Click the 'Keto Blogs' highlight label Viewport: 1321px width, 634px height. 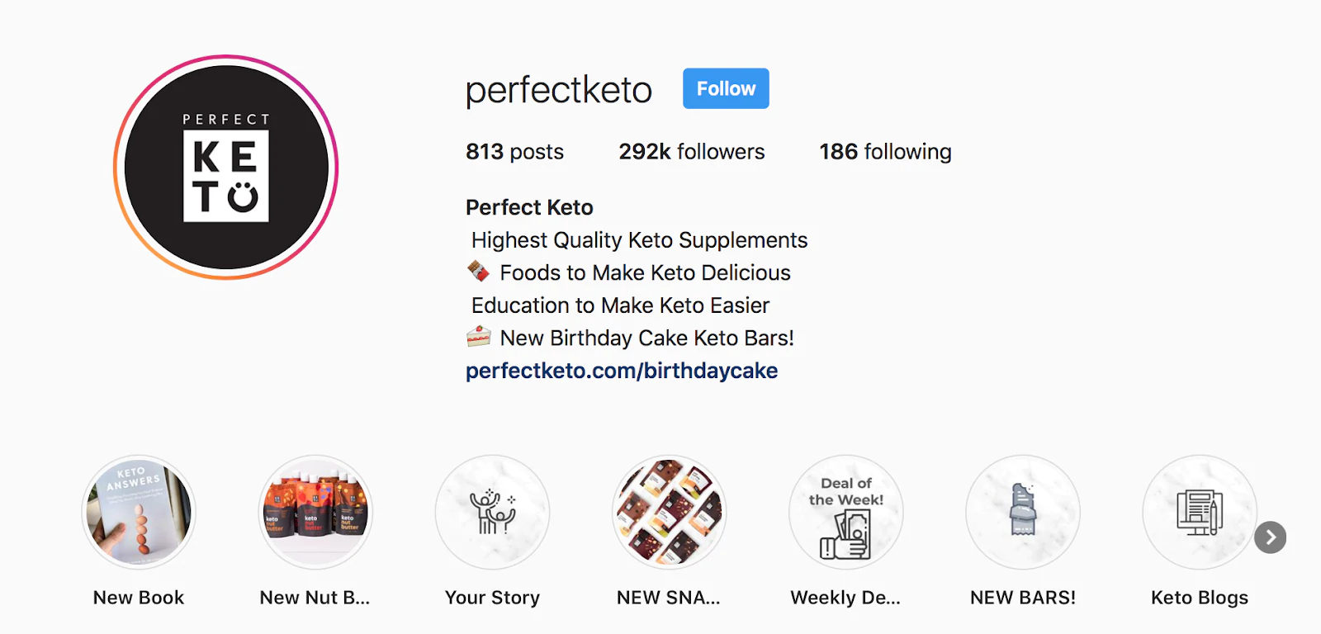coord(1199,598)
